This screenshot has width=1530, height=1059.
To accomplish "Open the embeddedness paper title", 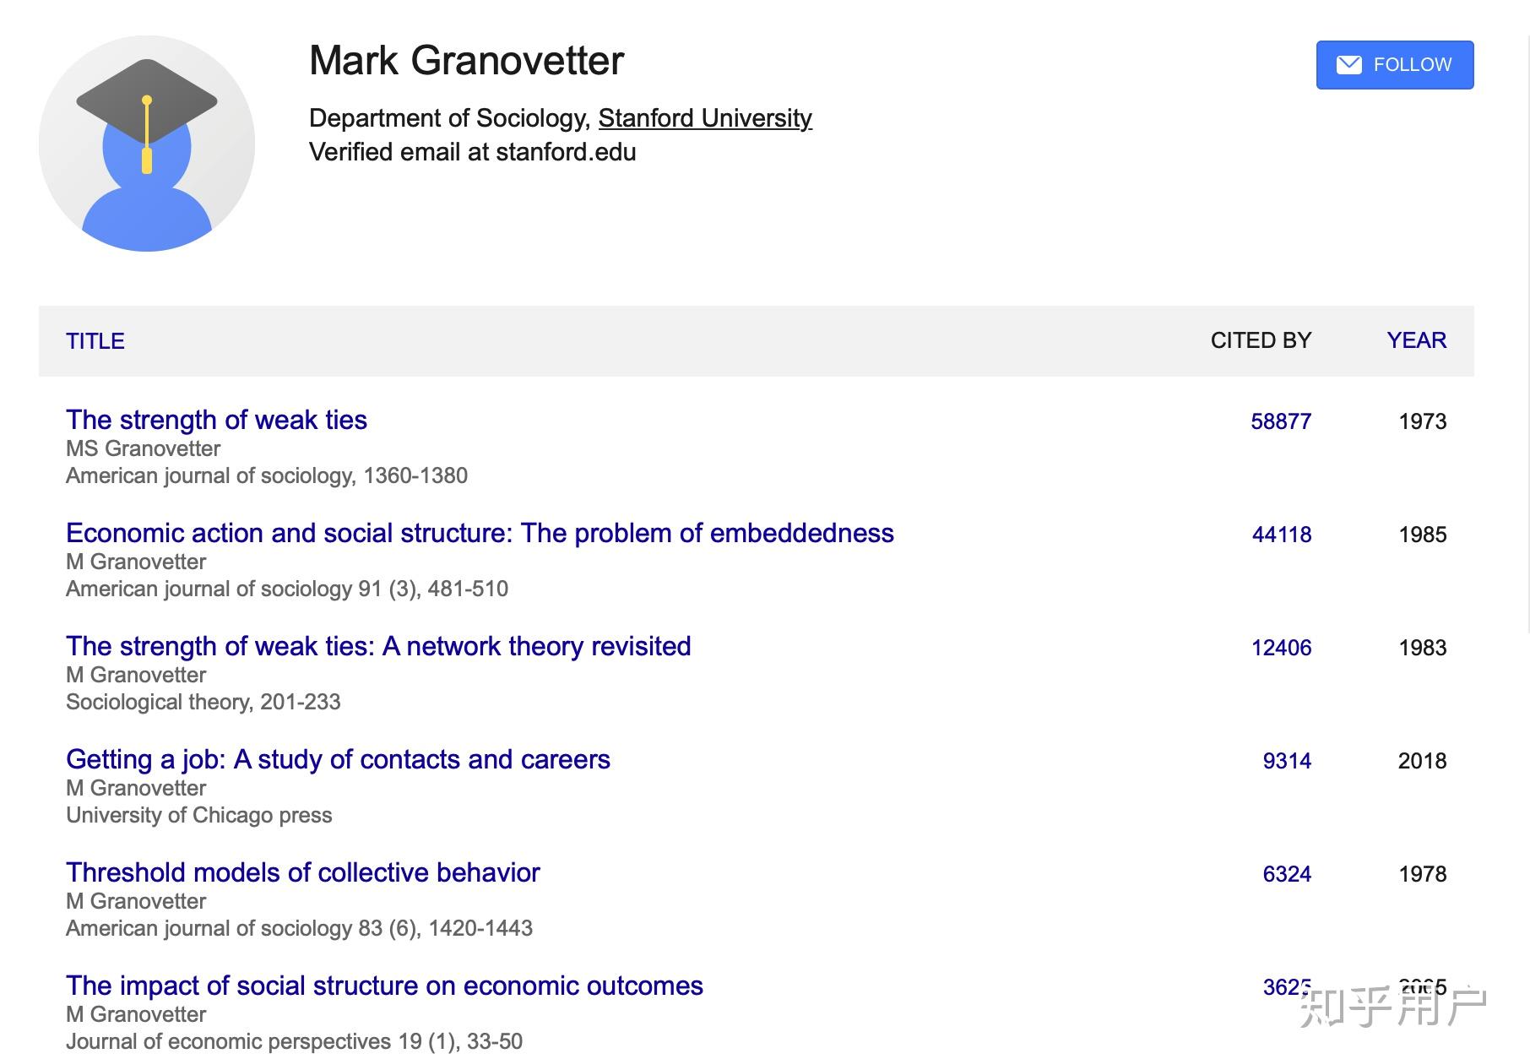I will pyautogui.click(x=480, y=533).
